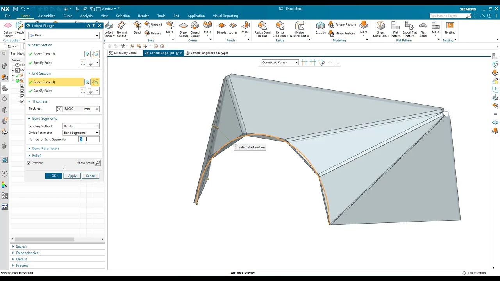The image size is (500, 281).
Task: Click the Normal Cutout tool
Action: [x=122, y=29]
